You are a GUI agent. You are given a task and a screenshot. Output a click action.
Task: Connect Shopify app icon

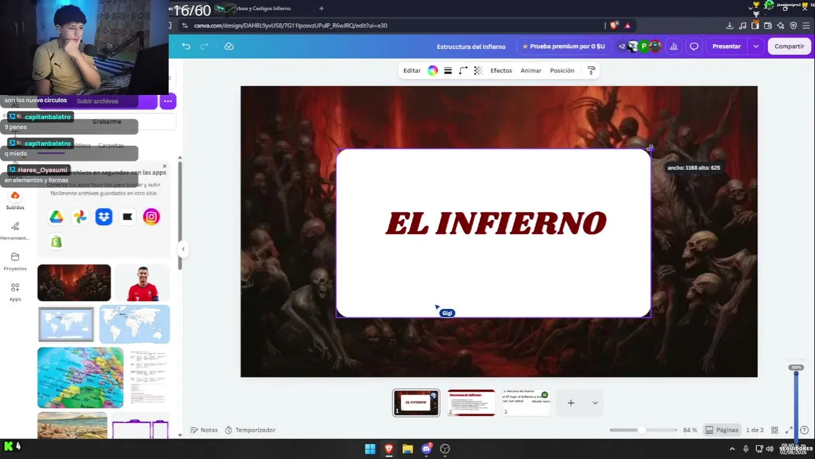[x=56, y=242]
